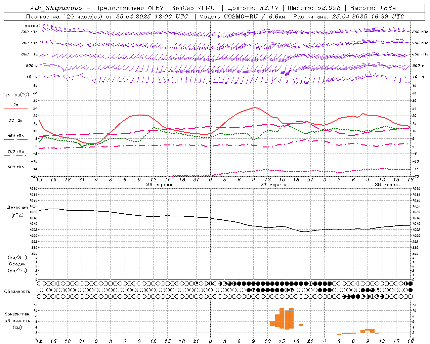Click the Td 2м dew point legend entry
The image size is (430, 344).
(x=16, y=120)
